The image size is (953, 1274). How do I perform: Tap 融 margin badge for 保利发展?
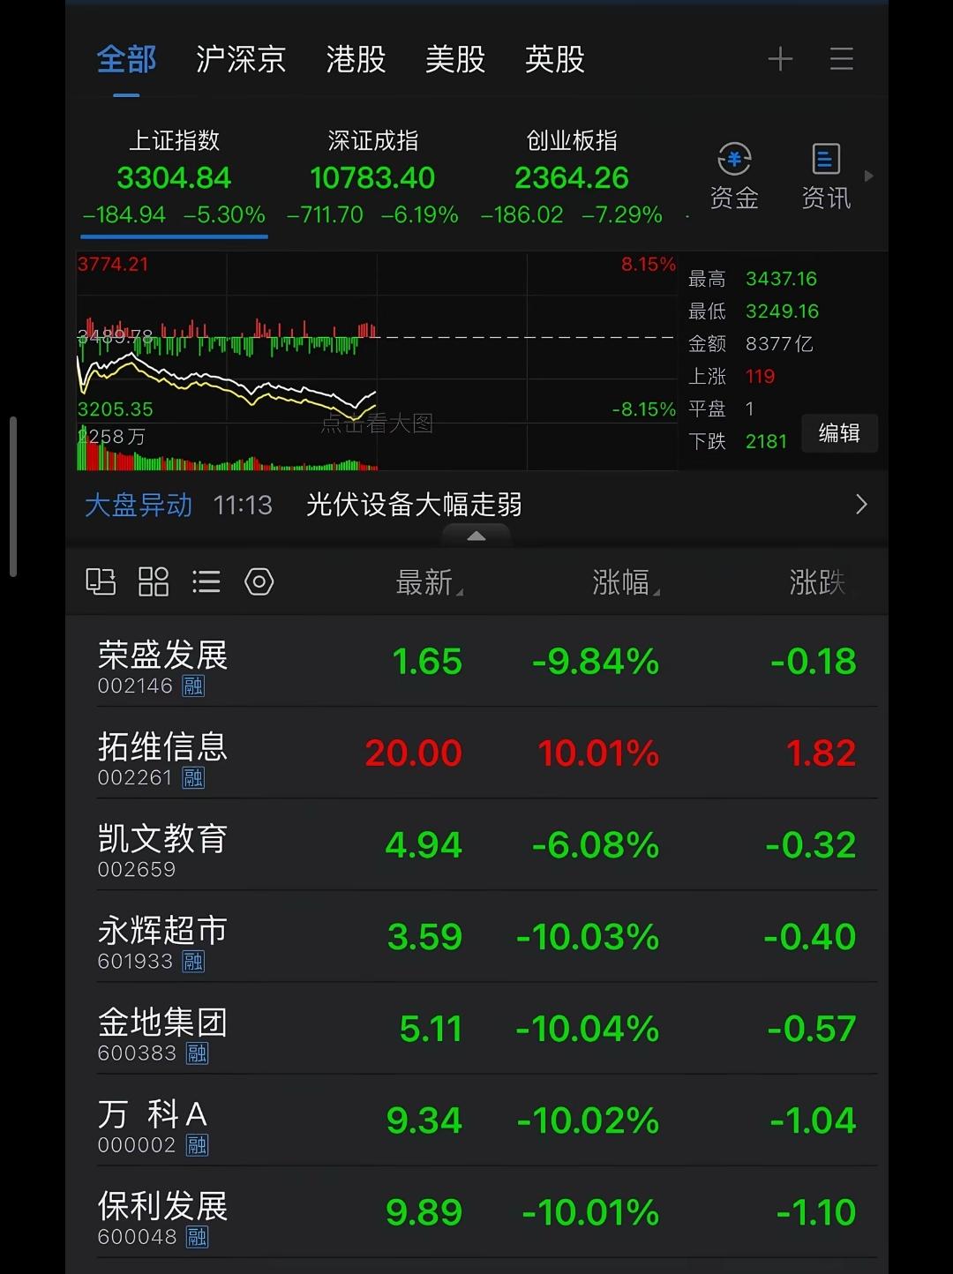197,1236
